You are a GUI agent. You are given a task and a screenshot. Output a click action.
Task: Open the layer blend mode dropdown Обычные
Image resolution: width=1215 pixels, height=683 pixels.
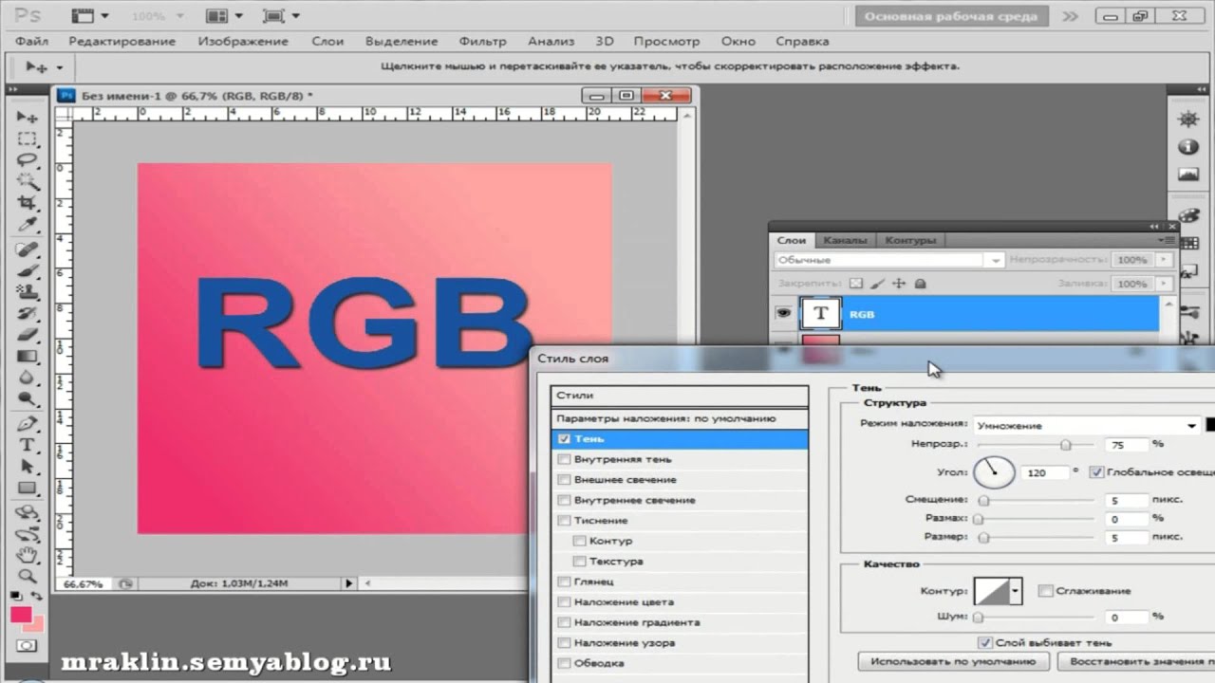pyautogui.click(x=889, y=260)
